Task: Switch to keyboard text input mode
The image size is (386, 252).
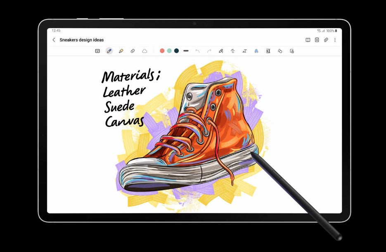Action: pyautogui.click(x=97, y=51)
